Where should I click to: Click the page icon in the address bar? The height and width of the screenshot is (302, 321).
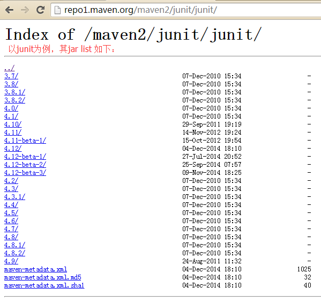(x=58, y=10)
